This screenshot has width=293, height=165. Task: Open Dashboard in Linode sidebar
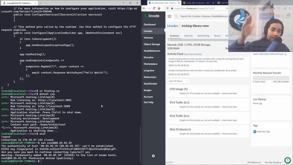pos(150,24)
